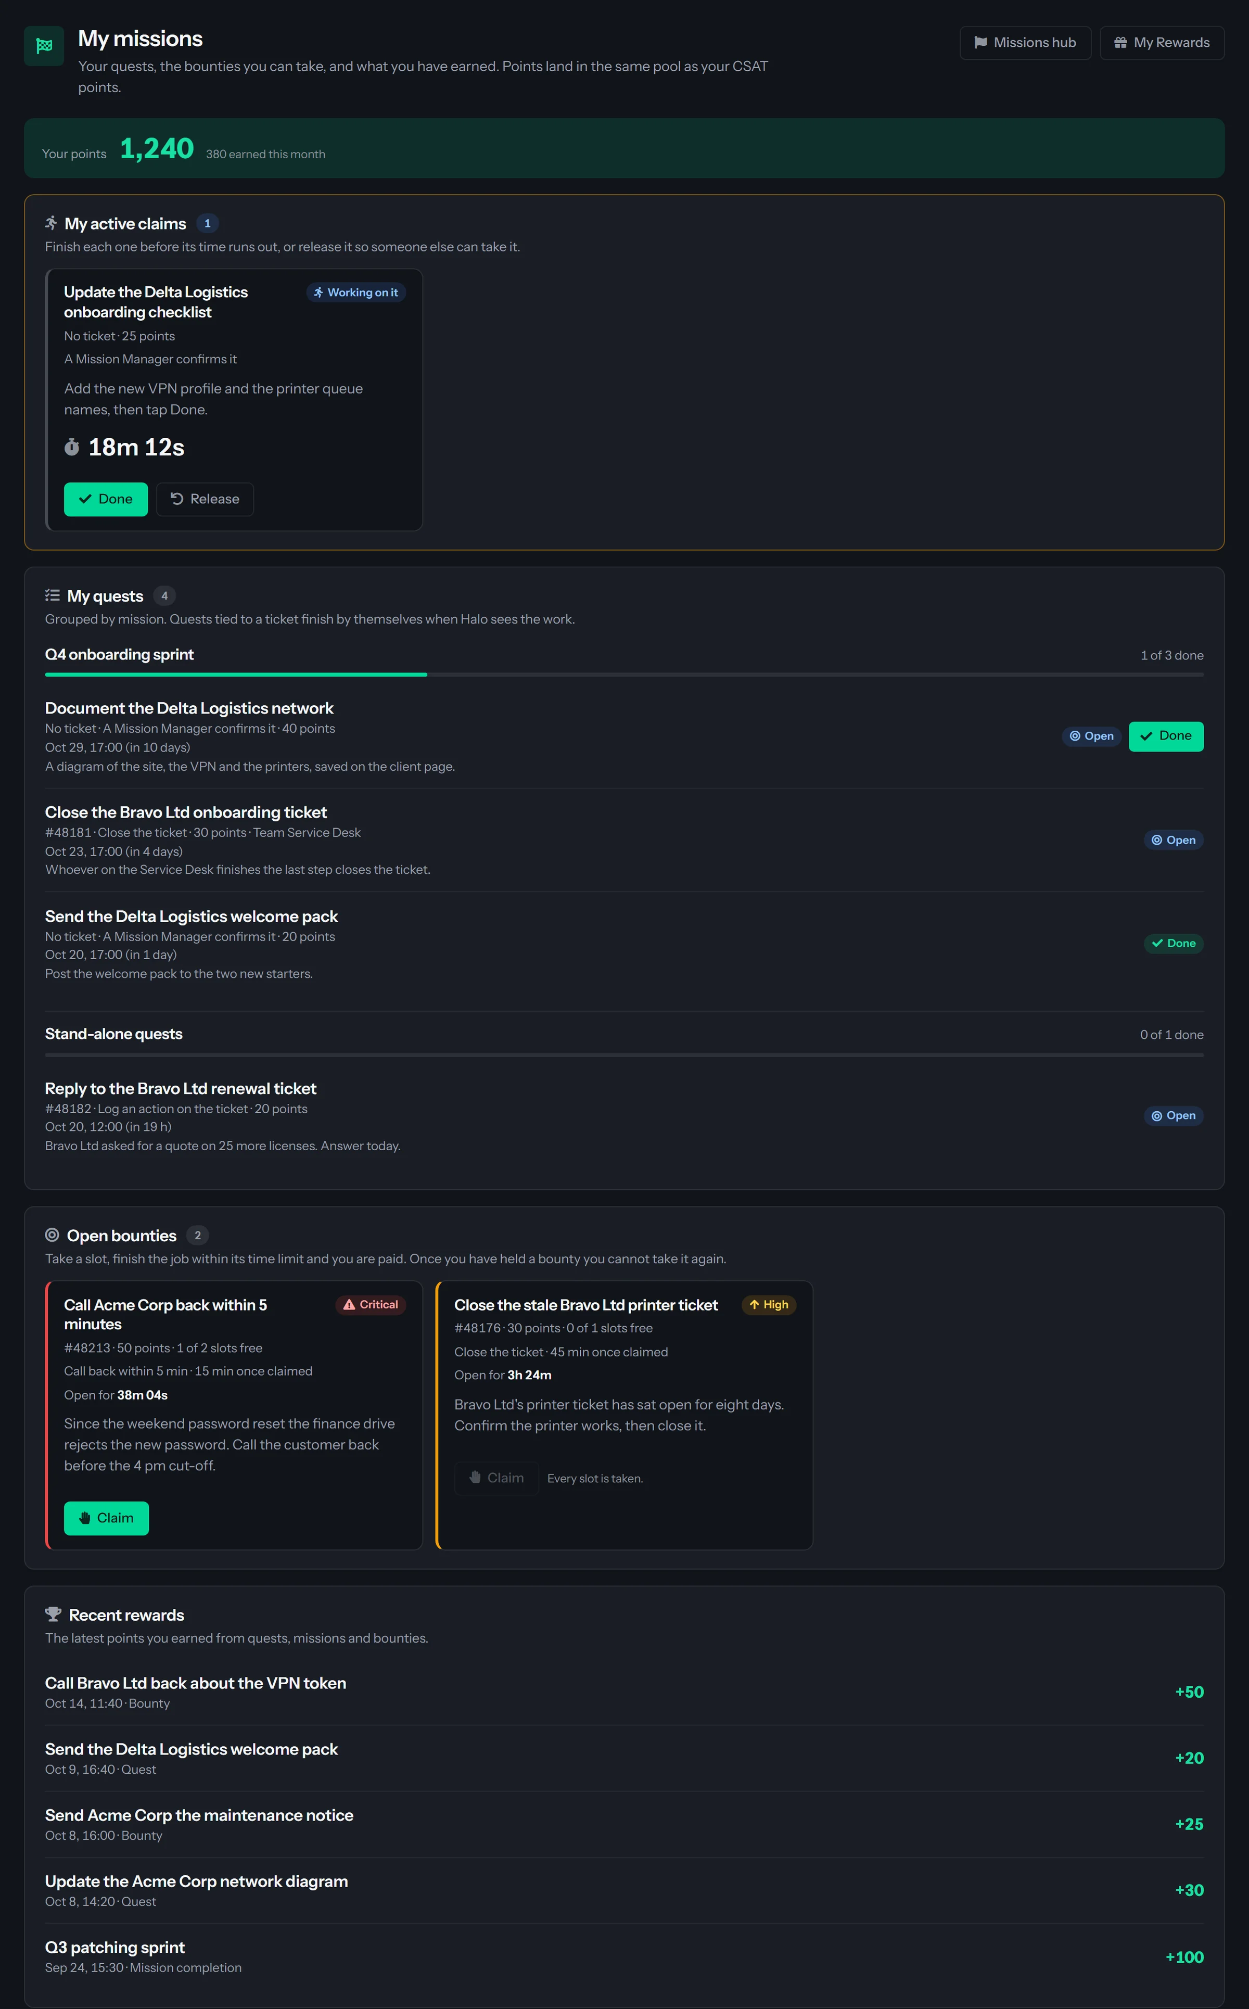Click the checklist icon beside My quests
The height and width of the screenshot is (2009, 1249).
tap(52, 595)
